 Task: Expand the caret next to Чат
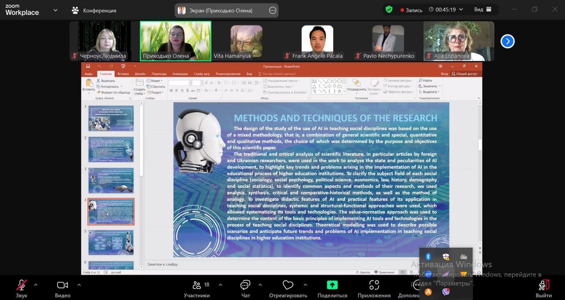point(260,285)
